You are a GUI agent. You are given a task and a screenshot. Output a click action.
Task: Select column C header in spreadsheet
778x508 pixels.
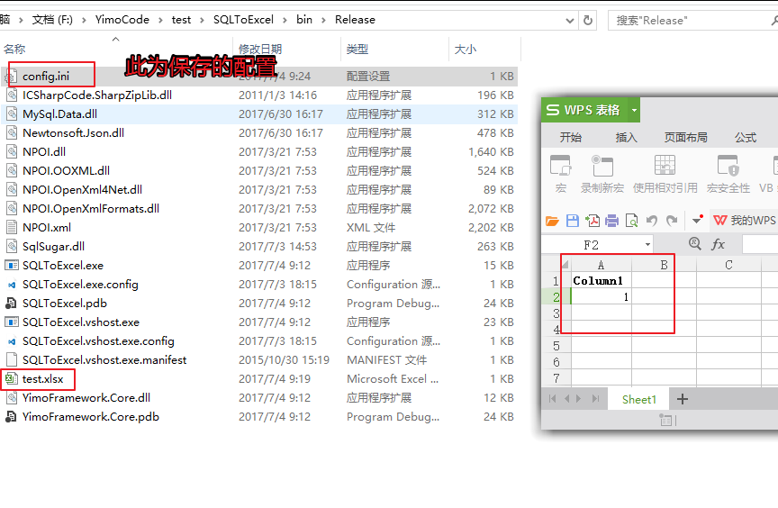(728, 265)
